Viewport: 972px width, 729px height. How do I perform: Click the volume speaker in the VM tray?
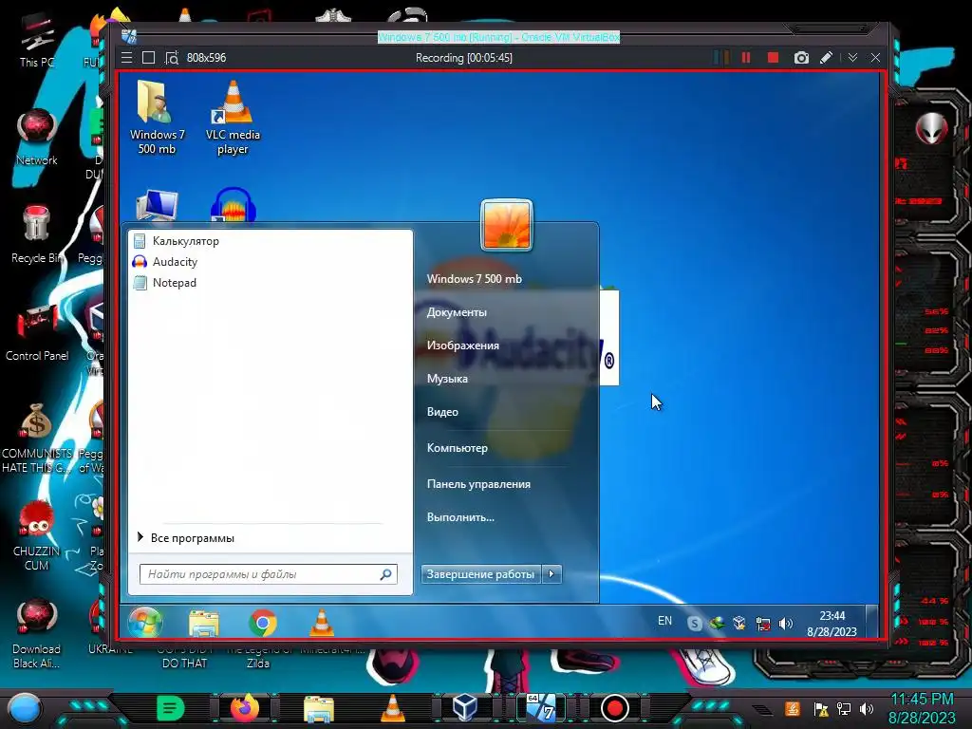pos(785,624)
